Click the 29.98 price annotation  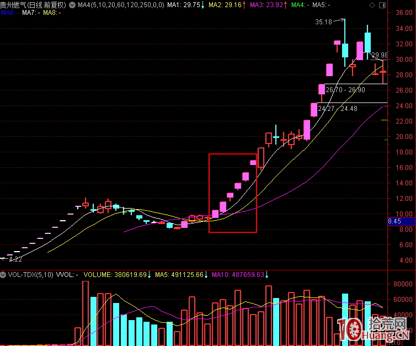coord(380,55)
